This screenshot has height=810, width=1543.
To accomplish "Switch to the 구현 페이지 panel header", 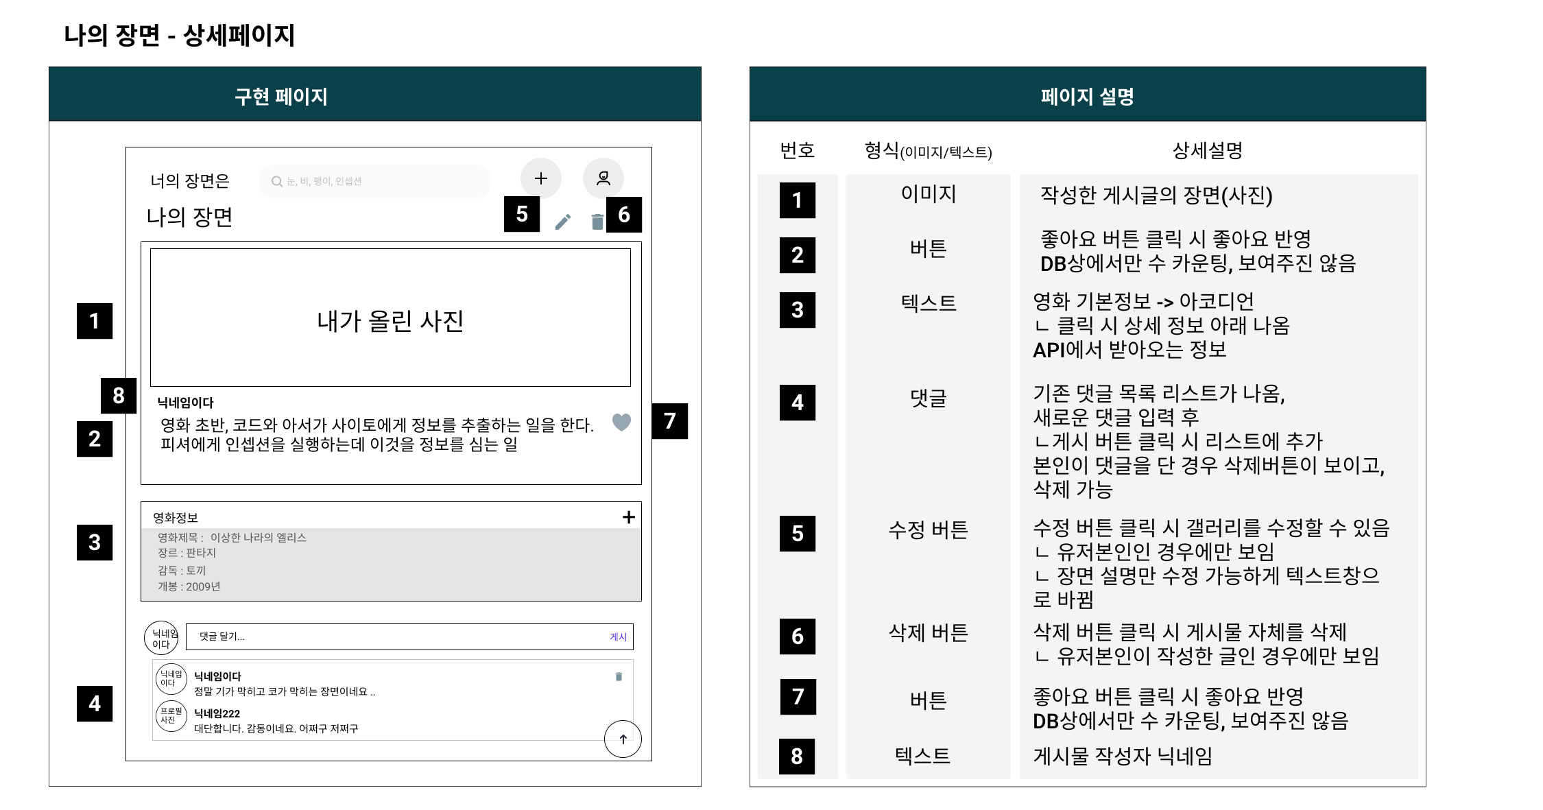I will pyautogui.click(x=281, y=96).
